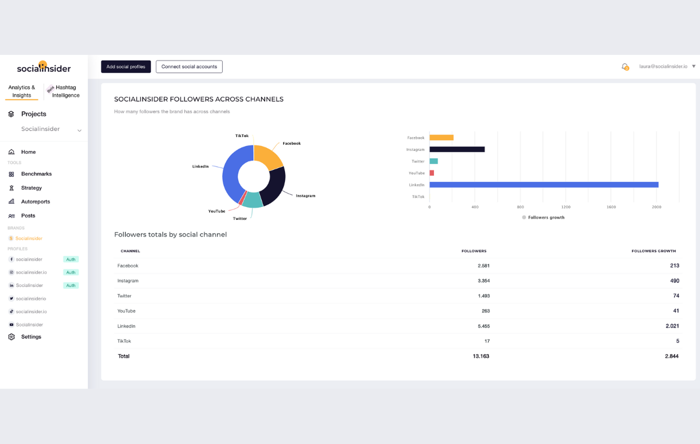
Task: Open the Home icon in sidebar
Action: [11, 152]
